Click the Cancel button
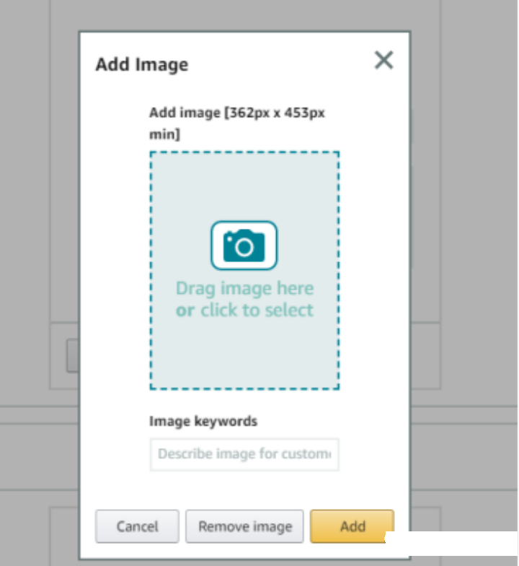The width and height of the screenshot is (519, 566). click(x=137, y=526)
